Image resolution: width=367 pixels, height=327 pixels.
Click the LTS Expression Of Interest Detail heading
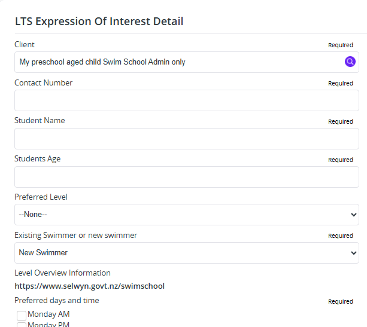[99, 22]
